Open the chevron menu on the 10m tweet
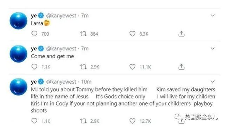The width and height of the screenshot is (225, 127). tap(212, 81)
